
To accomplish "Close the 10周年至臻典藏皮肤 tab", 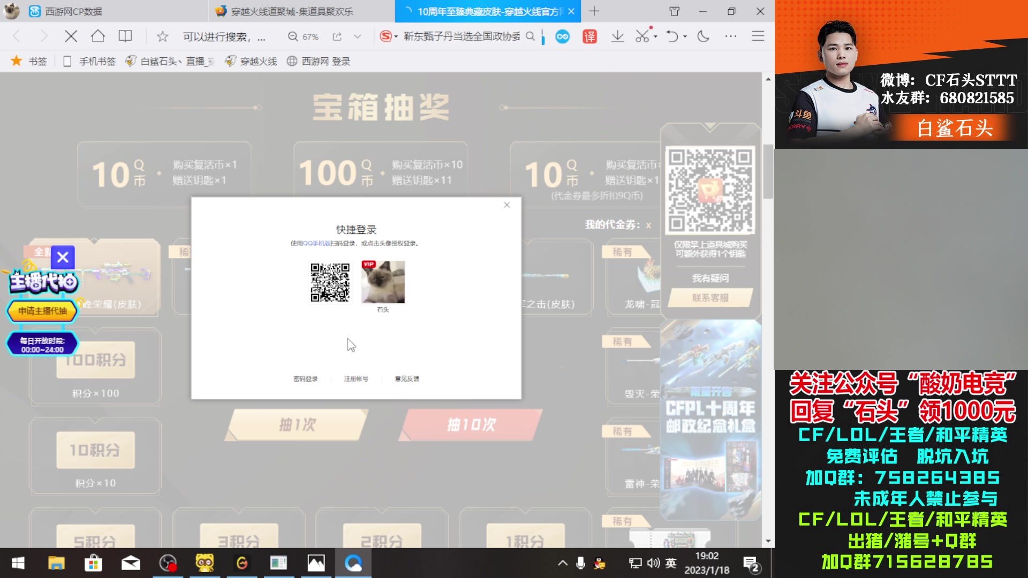I will pos(571,11).
